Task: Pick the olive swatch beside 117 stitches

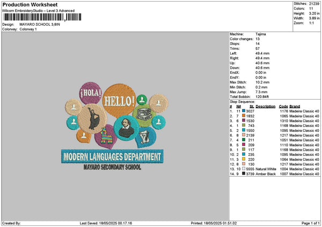Action: tap(244, 149)
